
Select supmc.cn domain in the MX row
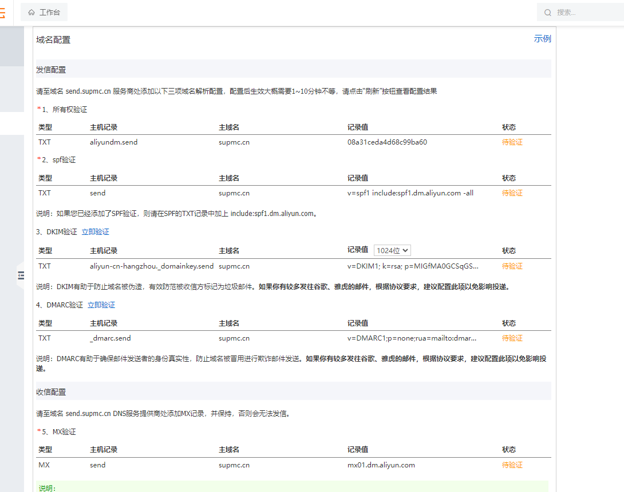coord(234,465)
